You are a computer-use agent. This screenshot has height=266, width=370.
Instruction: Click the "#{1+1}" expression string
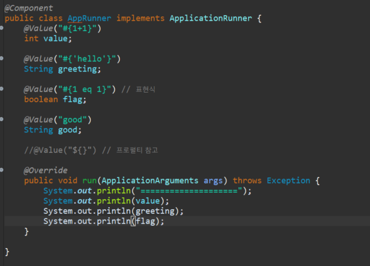(x=77, y=28)
